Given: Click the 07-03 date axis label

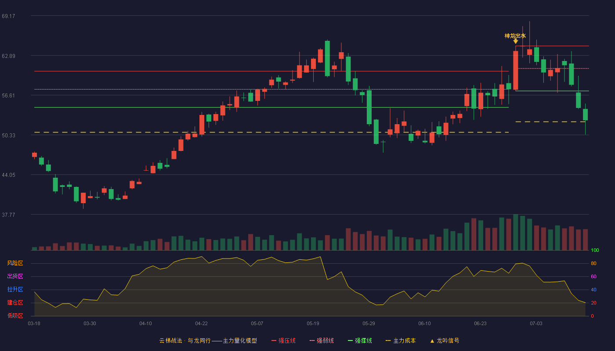Looking at the screenshot, I should [536, 323].
